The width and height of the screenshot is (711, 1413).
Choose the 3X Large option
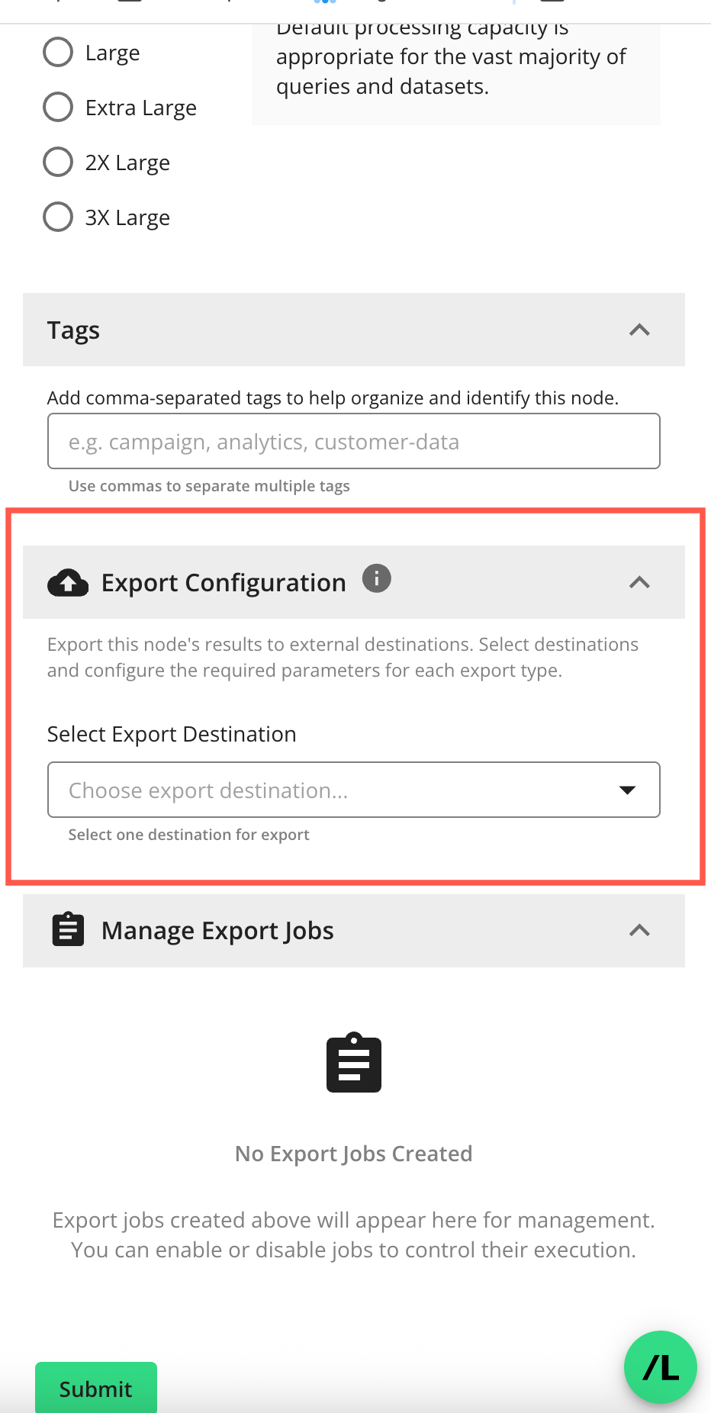[x=58, y=217]
